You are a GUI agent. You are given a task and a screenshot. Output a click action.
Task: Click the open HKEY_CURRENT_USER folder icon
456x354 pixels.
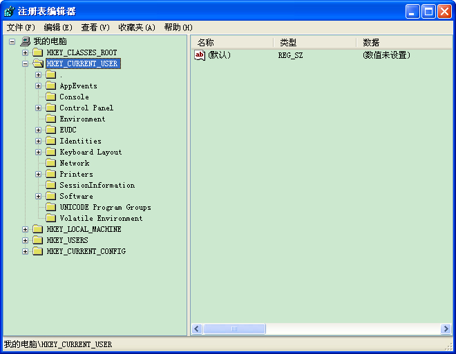(37, 64)
